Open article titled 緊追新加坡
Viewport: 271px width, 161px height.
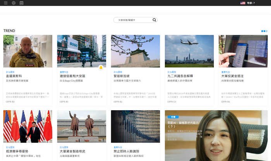[x=121, y=76]
